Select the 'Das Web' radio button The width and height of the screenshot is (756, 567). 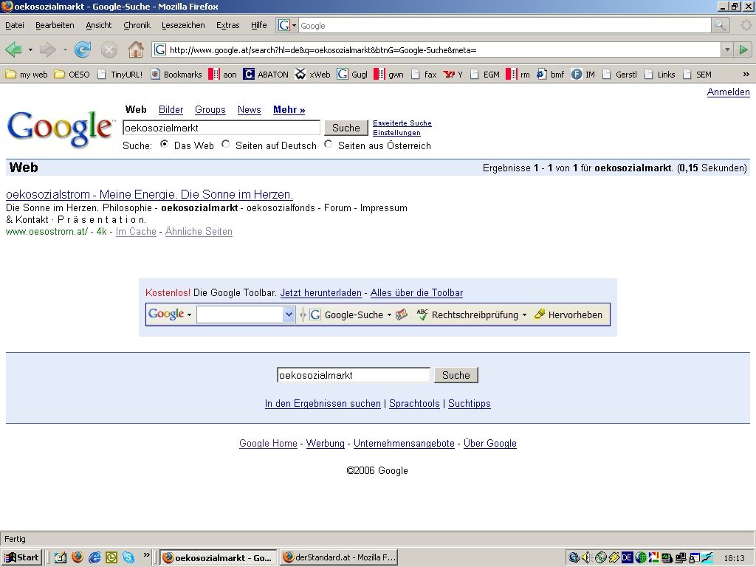164,145
